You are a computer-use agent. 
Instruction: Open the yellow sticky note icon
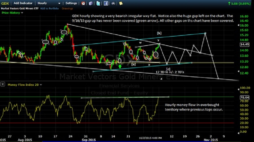click(121, 3)
